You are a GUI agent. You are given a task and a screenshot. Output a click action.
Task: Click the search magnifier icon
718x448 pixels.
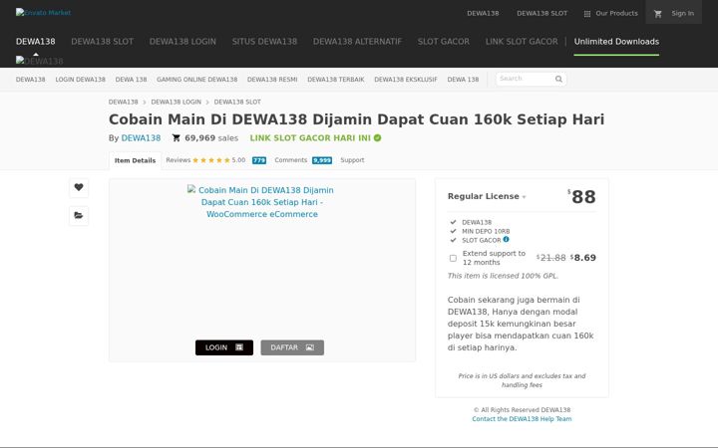coord(558,79)
